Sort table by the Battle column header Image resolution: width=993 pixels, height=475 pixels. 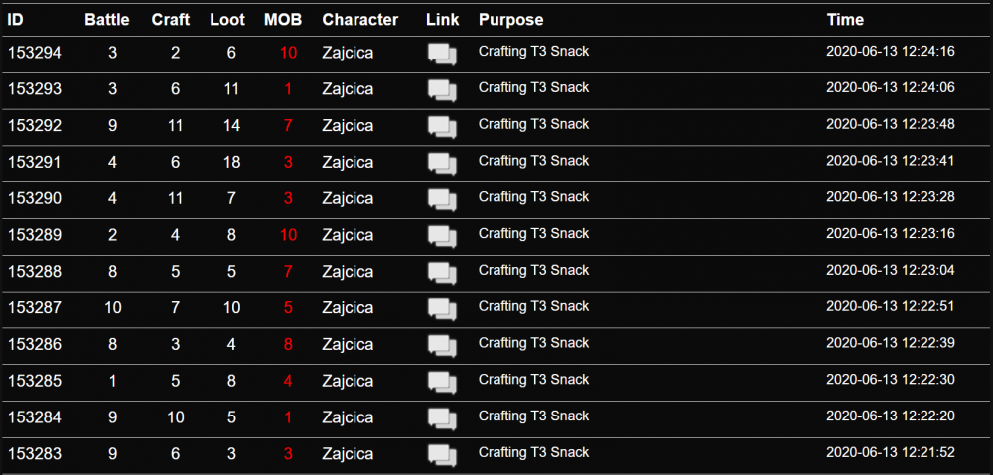tap(107, 20)
